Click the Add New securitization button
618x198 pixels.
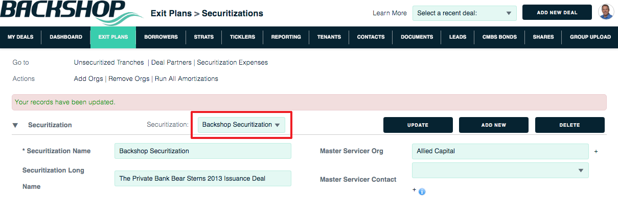tap(494, 125)
